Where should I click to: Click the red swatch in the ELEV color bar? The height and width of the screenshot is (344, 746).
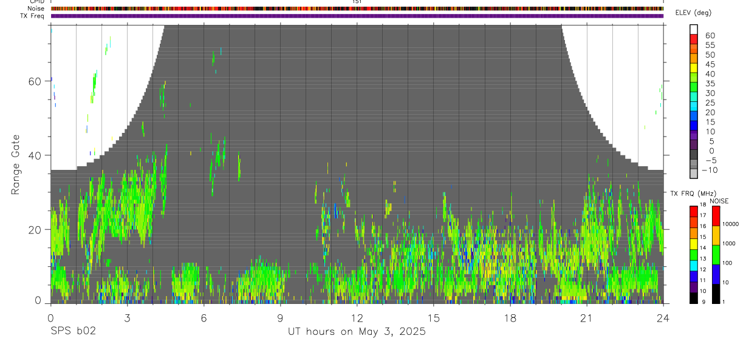(694, 39)
